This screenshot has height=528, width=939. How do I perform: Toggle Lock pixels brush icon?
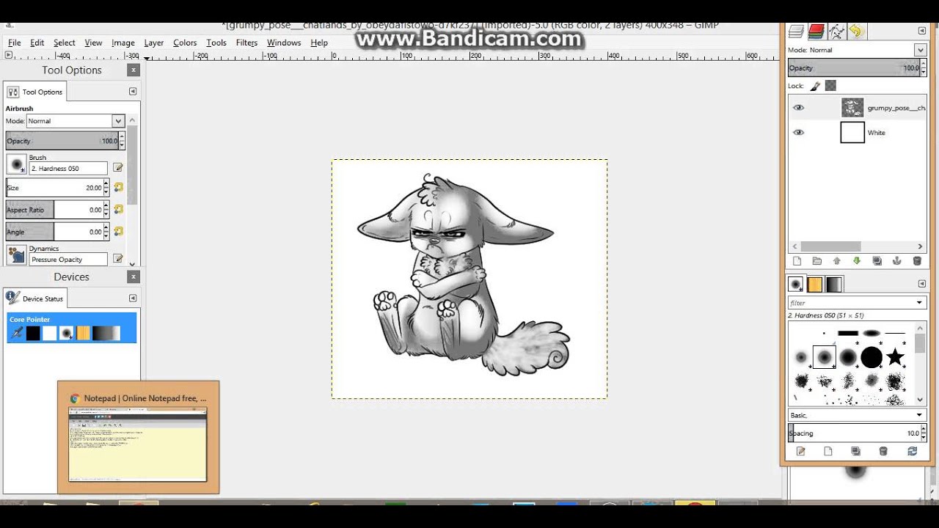click(x=815, y=86)
